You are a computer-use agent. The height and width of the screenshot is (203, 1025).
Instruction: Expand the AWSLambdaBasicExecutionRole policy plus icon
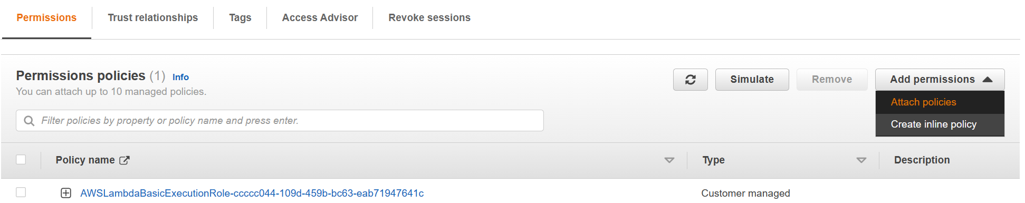pyautogui.click(x=66, y=194)
